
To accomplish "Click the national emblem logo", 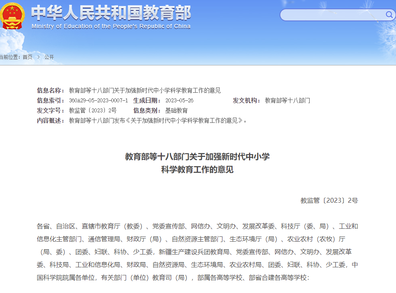I will point(12,16).
